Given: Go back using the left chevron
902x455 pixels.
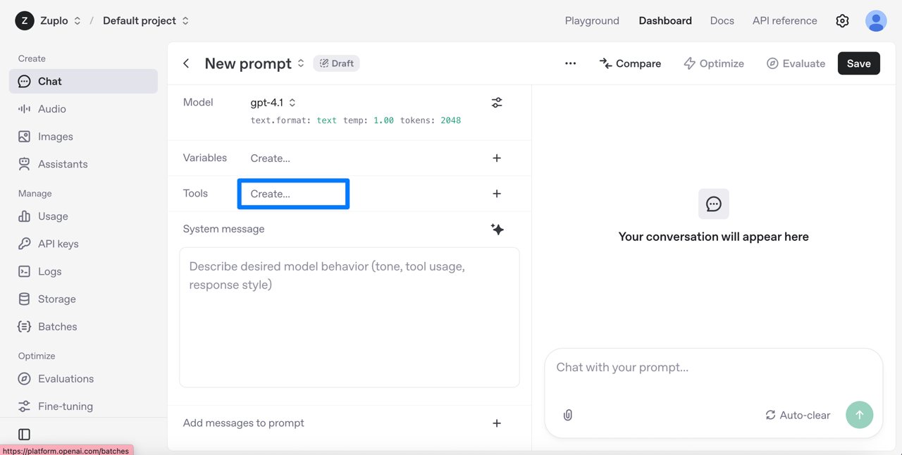Looking at the screenshot, I should point(187,63).
